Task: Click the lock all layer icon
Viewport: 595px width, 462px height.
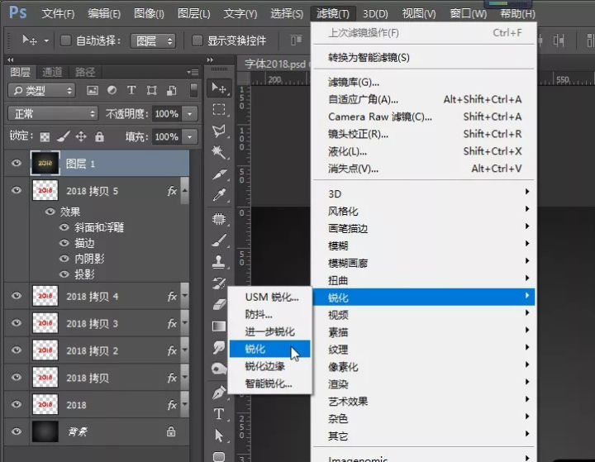Action: [x=99, y=136]
